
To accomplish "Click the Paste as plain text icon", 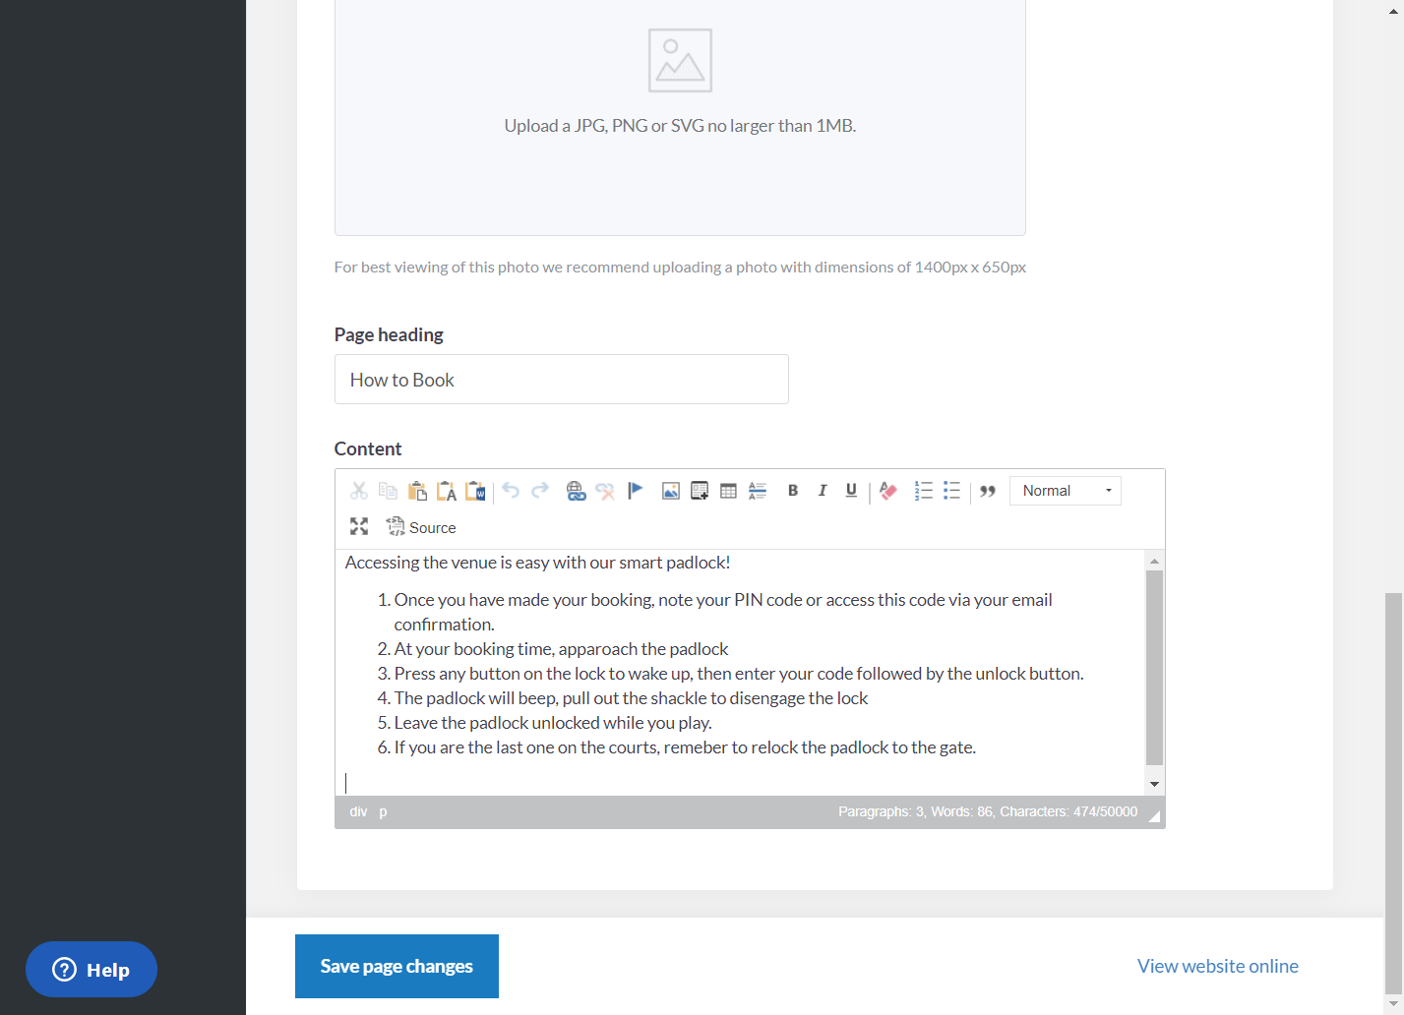I will [447, 491].
